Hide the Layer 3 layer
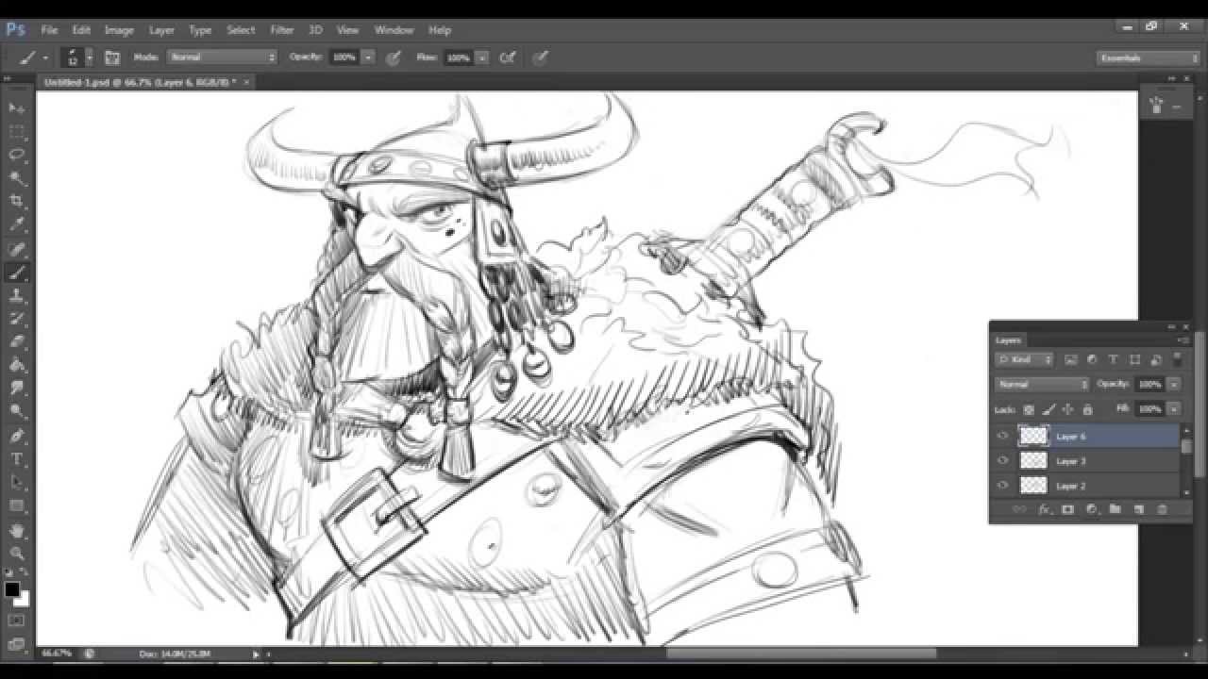The width and height of the screenshot is (1208, 679). click(1002, 460)
